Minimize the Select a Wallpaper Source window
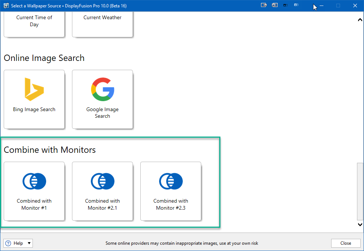This screenshot has width=364, height=251. pos(322,6)
